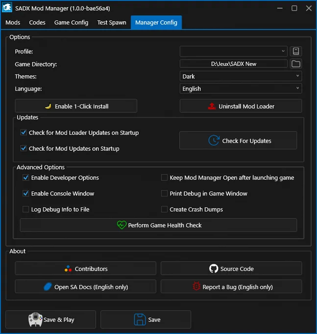Select the Manager Config tab
The image size is (317, 334).
pos(156,23)
